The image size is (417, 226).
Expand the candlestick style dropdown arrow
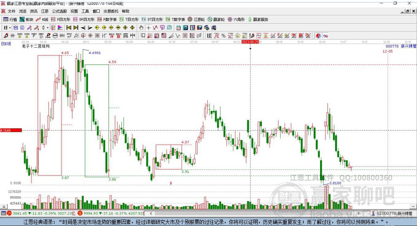pyautogui.click(x=48, y=27)
